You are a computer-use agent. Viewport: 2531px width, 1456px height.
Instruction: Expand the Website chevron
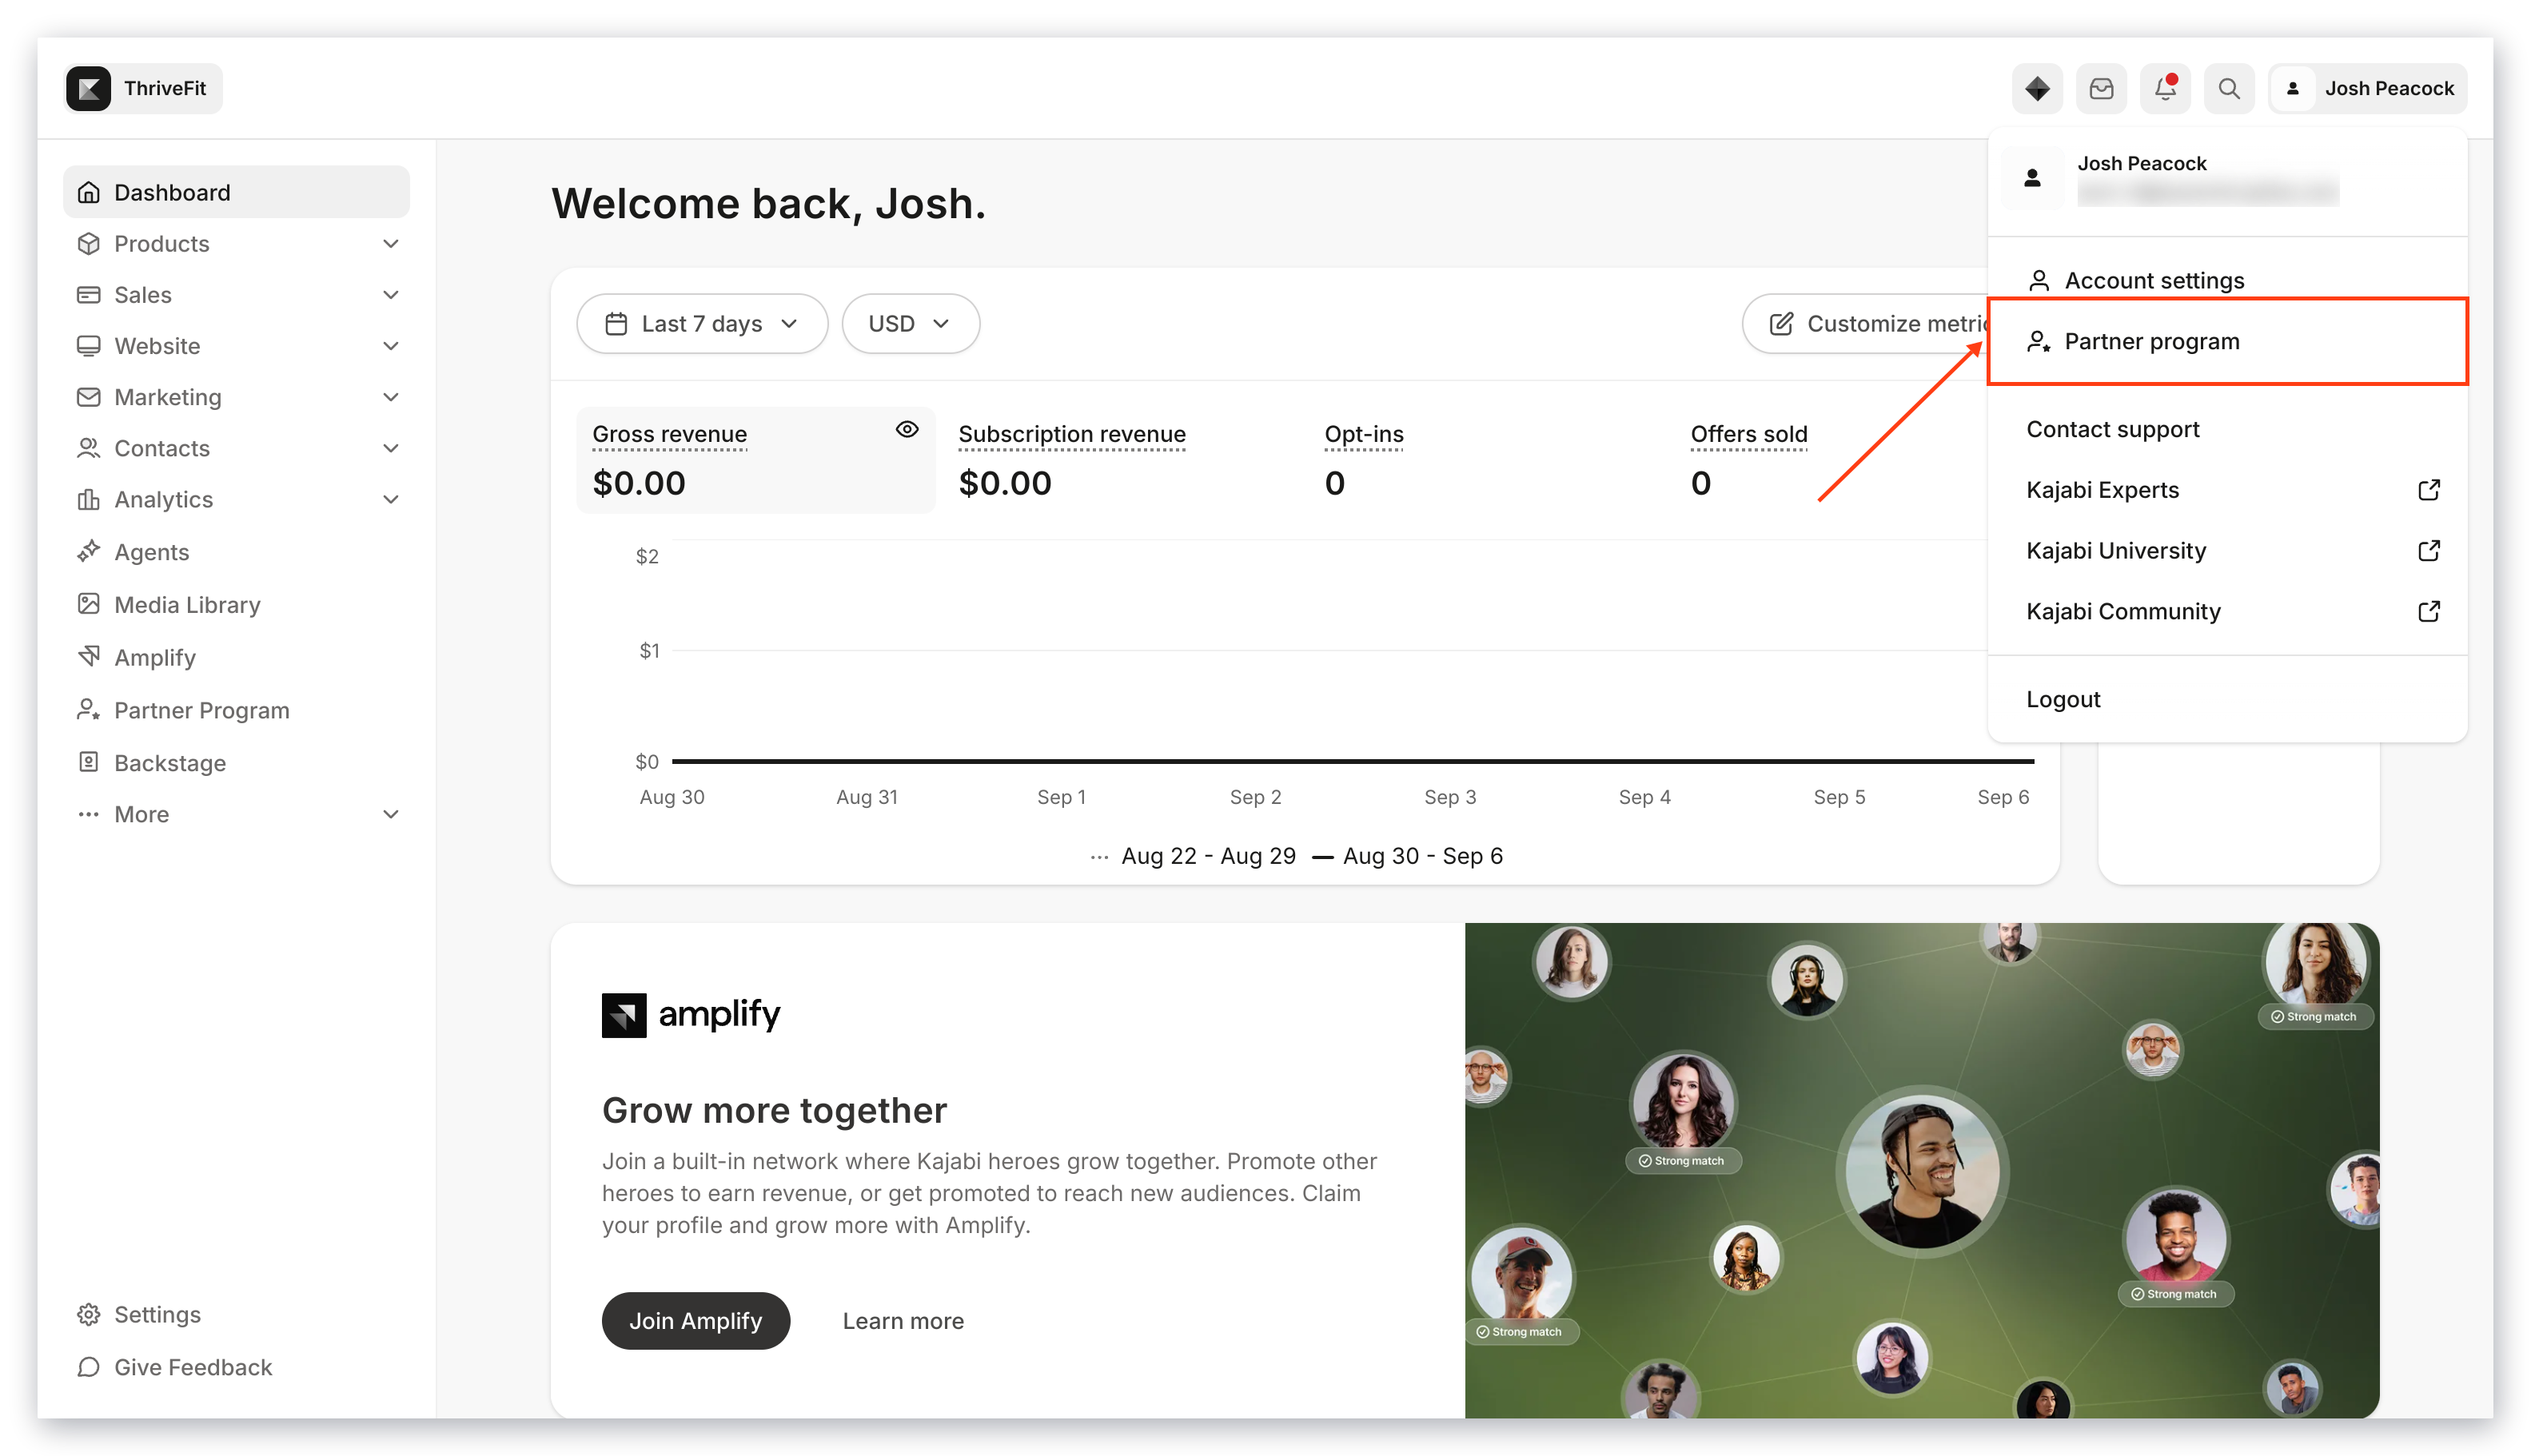coord(391,345)
